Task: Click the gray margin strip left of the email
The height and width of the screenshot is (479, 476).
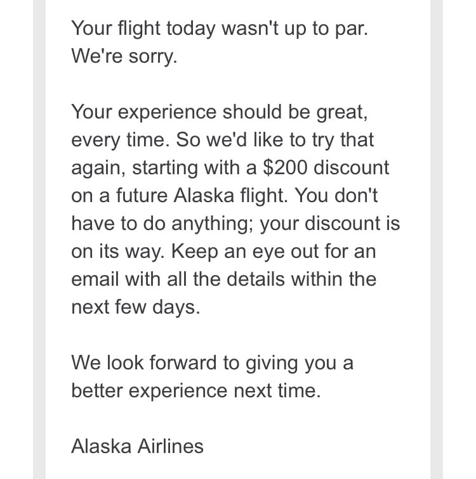Action: (39, 239)
